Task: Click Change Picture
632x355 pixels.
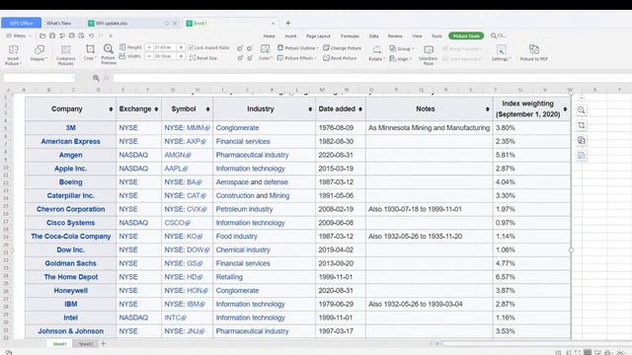Action: (342, 48)
